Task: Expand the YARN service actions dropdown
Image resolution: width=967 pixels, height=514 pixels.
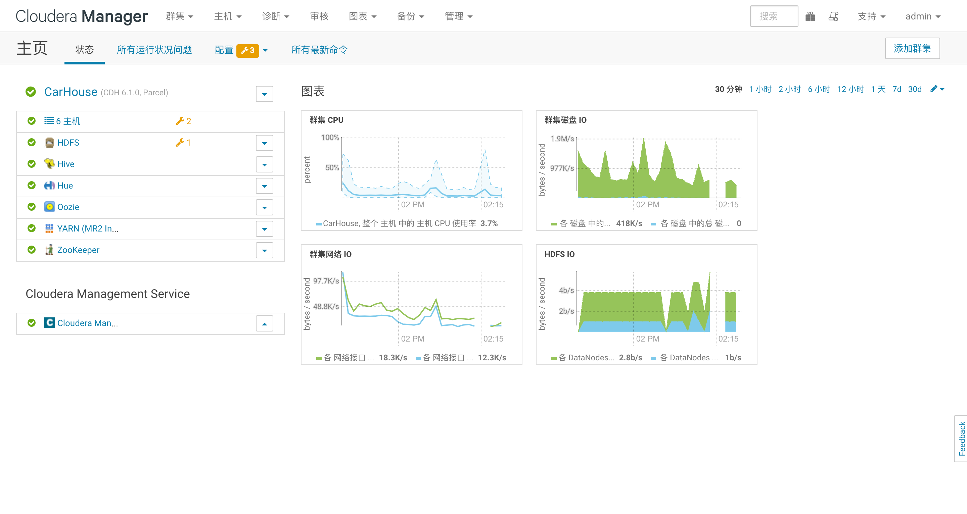Action: point(264,229)
